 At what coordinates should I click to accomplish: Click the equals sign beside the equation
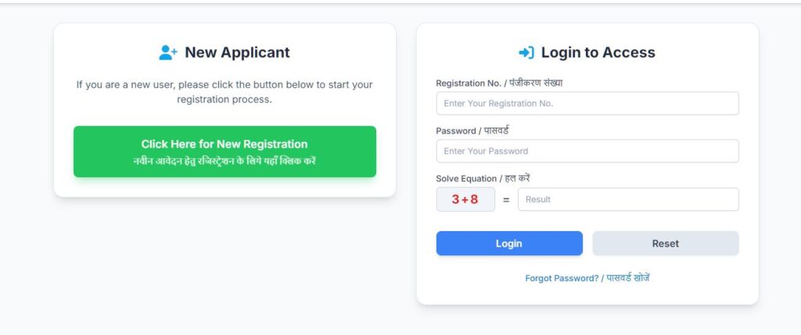click(x=506, y=200)
